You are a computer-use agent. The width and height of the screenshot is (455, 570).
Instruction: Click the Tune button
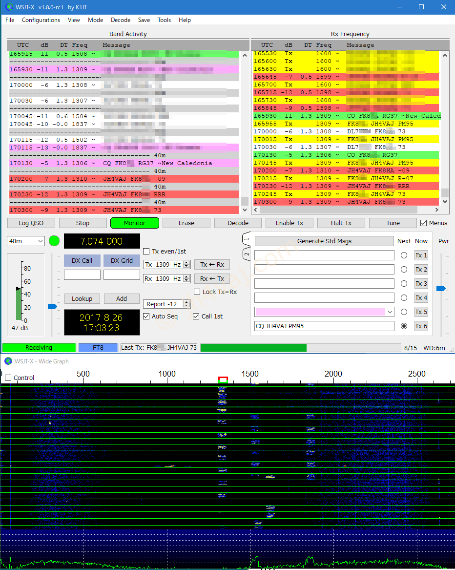[393, 223]
